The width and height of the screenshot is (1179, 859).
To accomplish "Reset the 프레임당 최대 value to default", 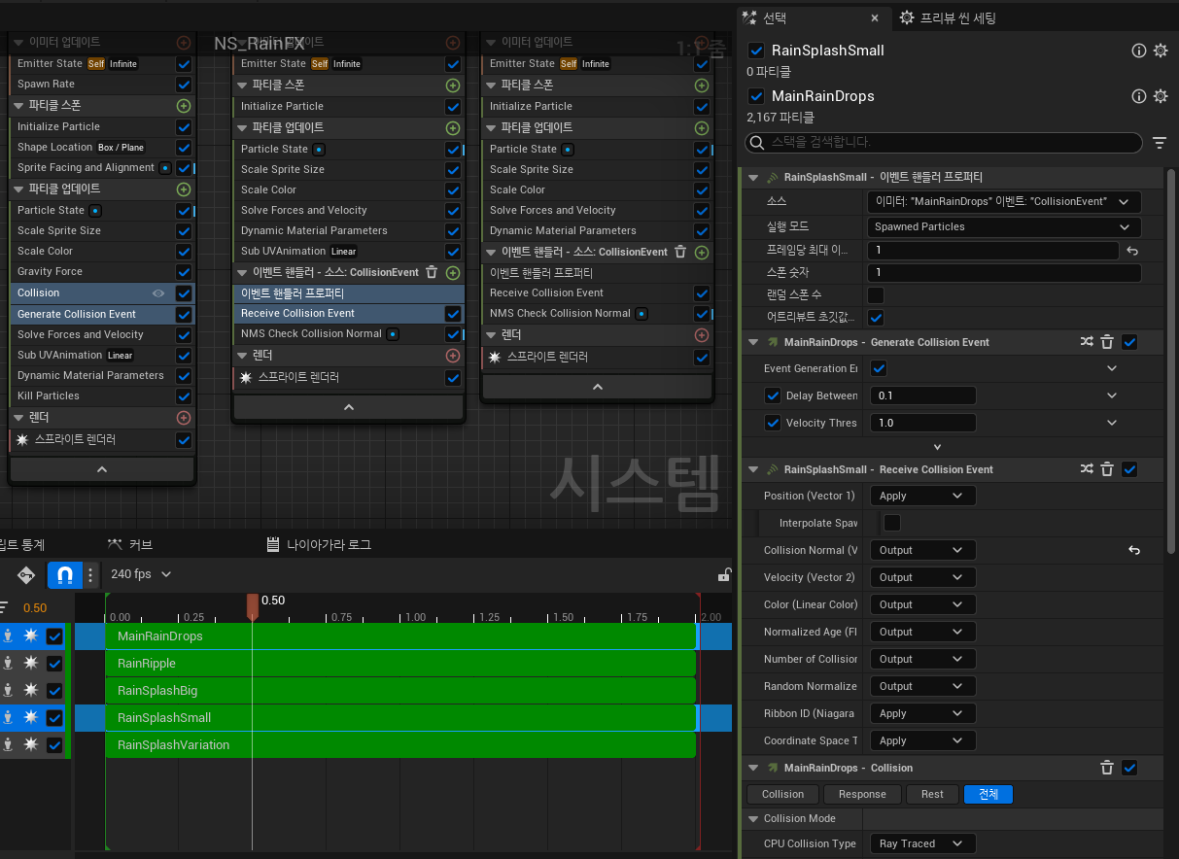I will click(1132, 251).
